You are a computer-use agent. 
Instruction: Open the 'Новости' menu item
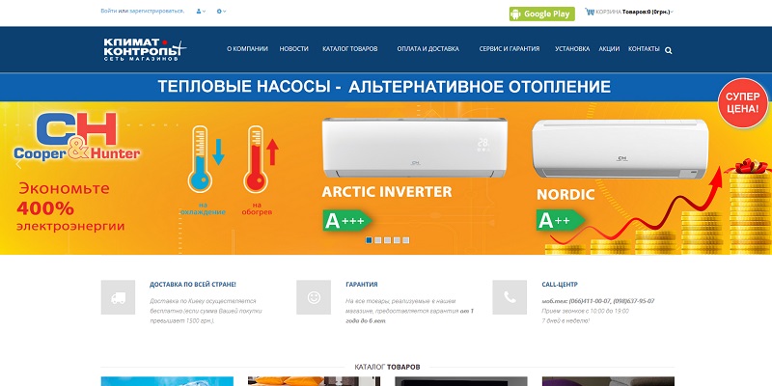(294, 49)
